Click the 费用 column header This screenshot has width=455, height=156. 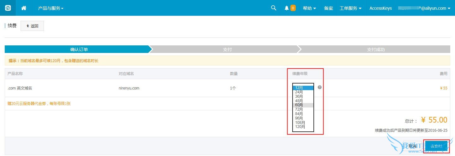(444, 74)
